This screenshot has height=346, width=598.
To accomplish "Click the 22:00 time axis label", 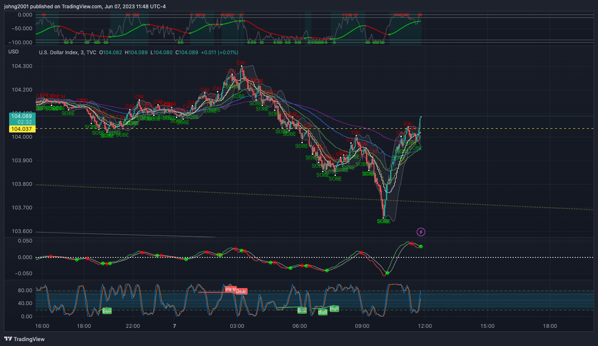I will (133, 326).
